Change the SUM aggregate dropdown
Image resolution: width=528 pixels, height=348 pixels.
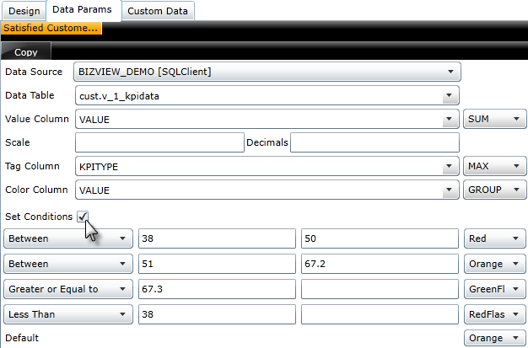coord(494,119)
